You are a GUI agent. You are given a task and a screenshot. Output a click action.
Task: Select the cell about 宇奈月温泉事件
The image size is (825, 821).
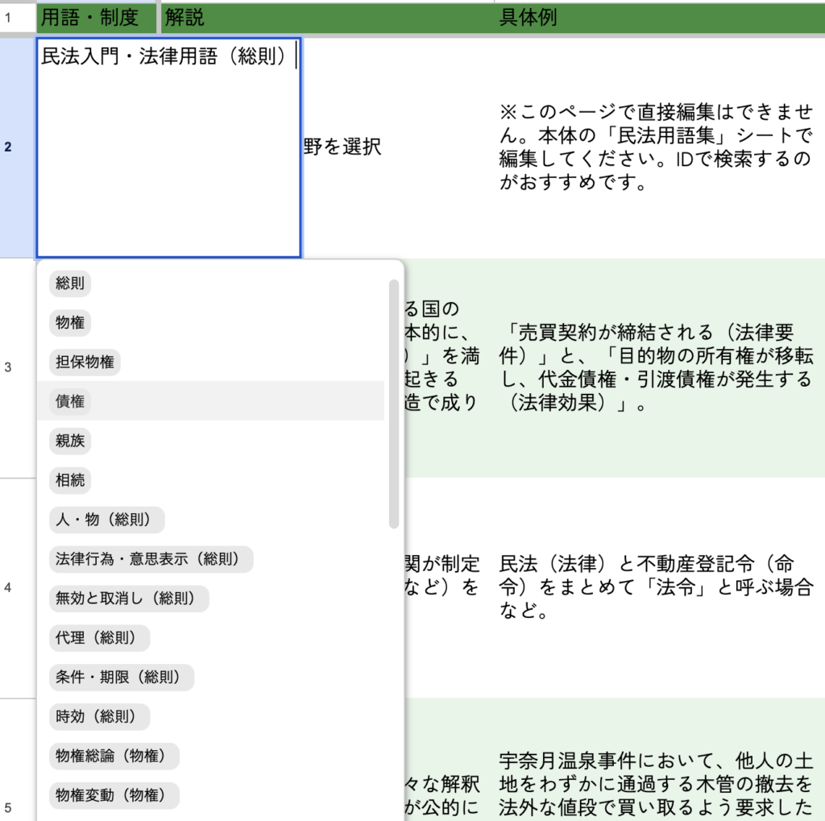[x=657, y=782]
